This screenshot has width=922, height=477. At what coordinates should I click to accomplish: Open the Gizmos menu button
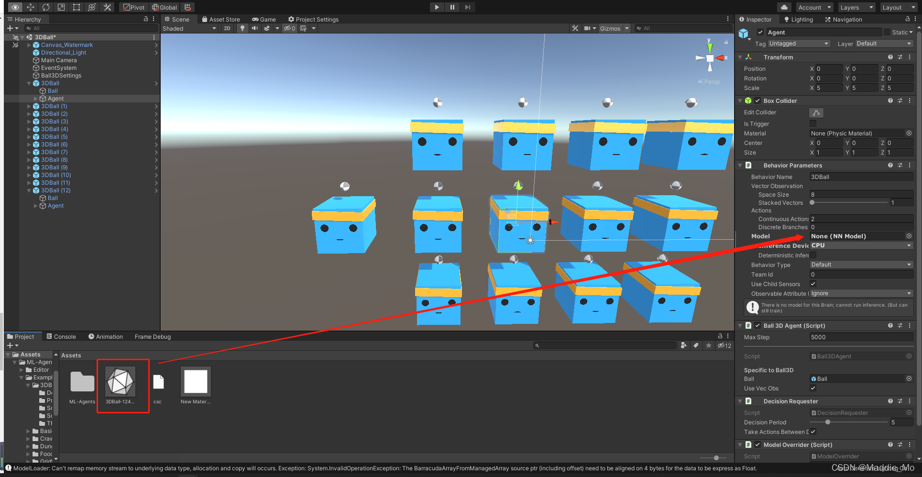(x=610, y=28)
